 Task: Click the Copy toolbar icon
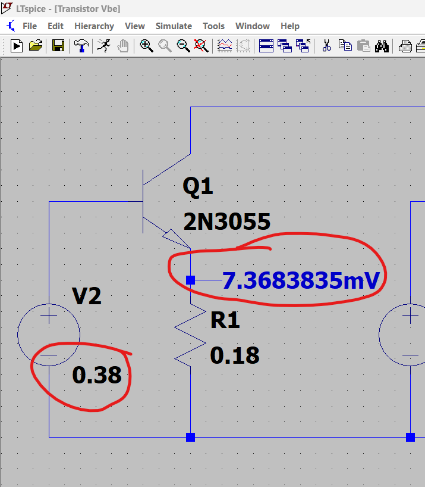click(345, 46)
